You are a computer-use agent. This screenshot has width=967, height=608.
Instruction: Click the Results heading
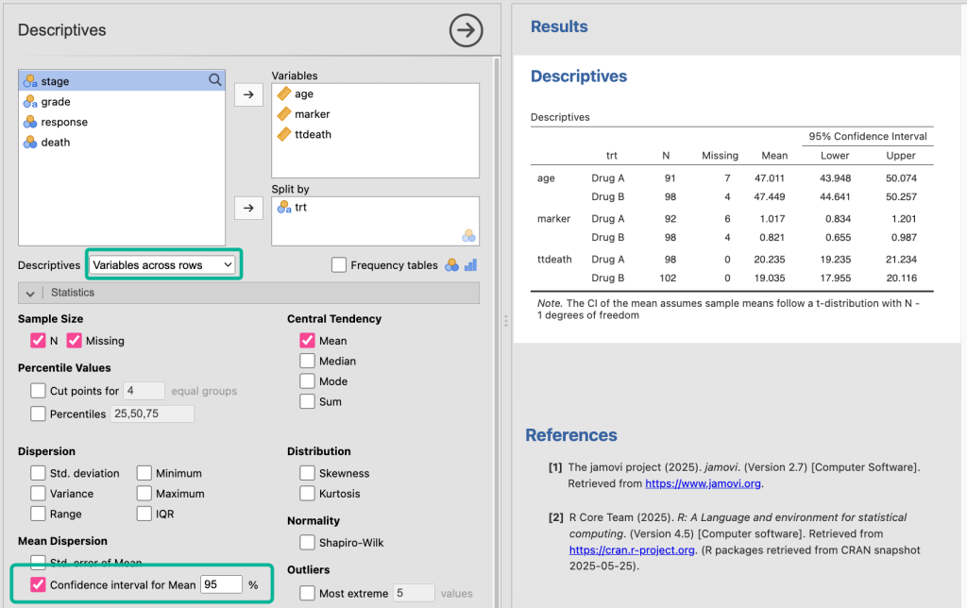[559, 26]
